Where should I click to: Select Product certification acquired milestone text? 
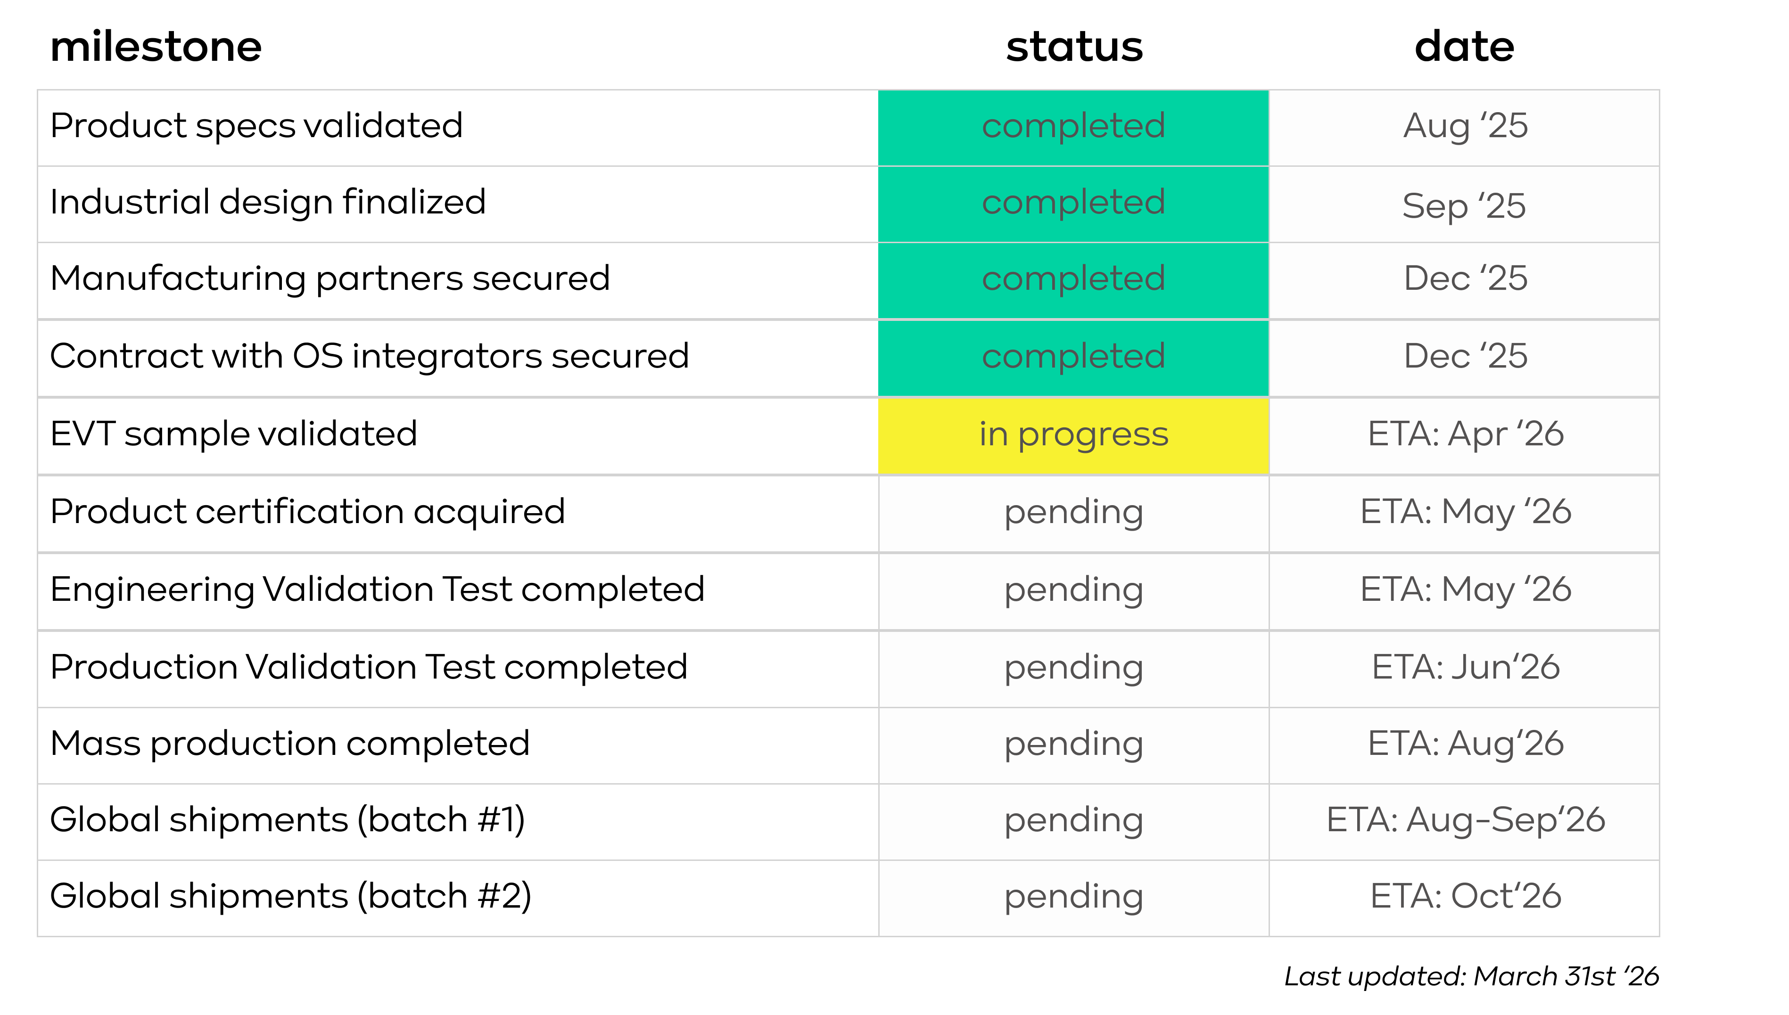point(307,512)
